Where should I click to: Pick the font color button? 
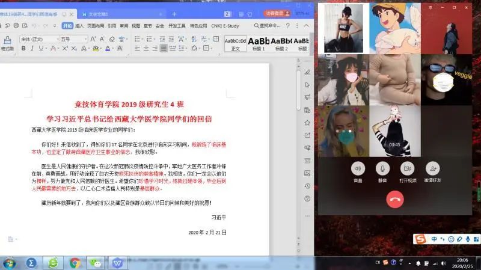click(x=108, y=48)
